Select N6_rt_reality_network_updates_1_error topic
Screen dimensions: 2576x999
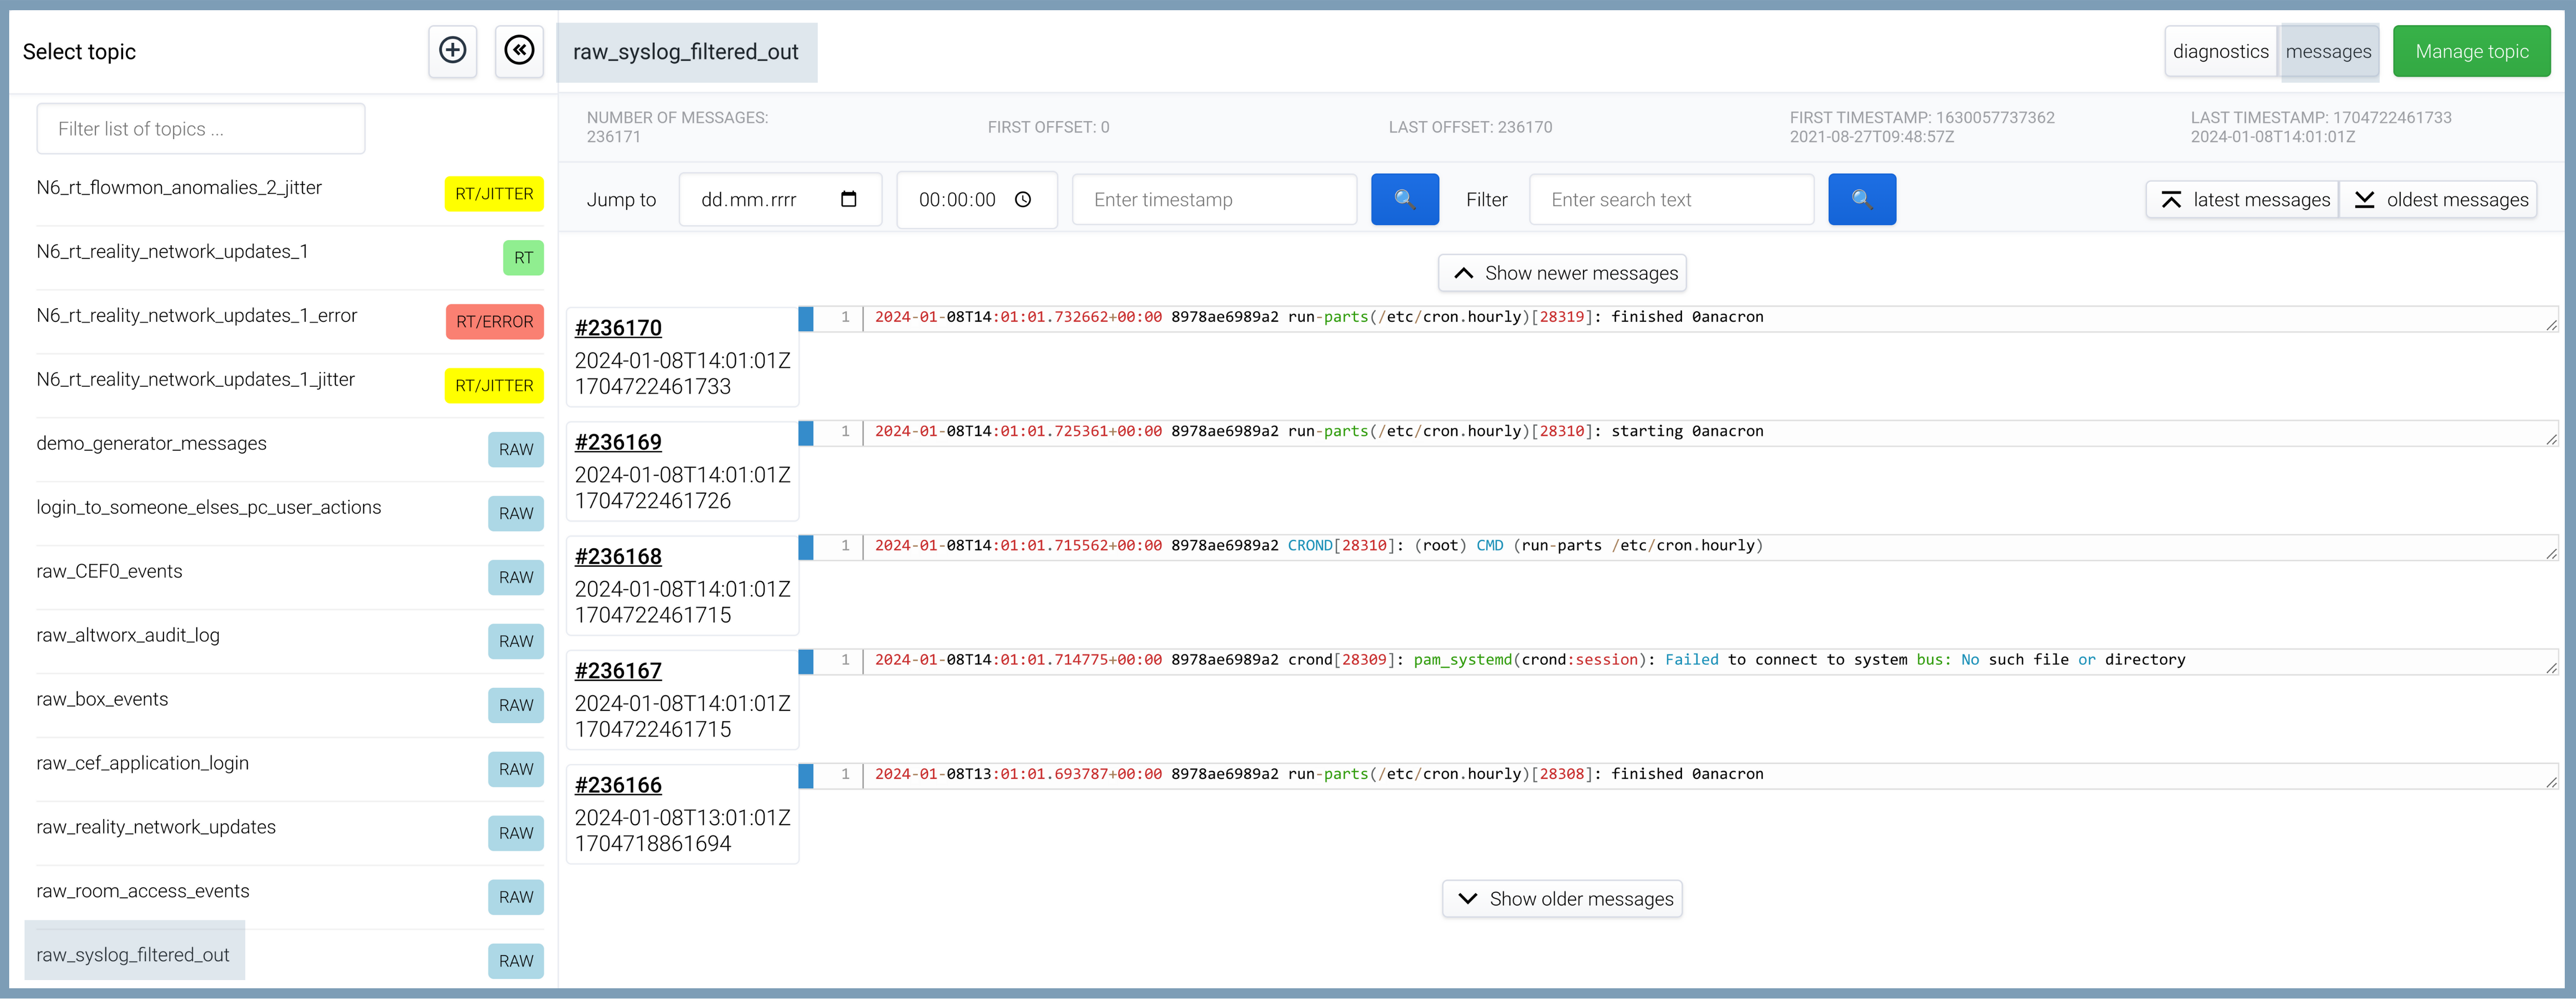(x=197, y=315)
